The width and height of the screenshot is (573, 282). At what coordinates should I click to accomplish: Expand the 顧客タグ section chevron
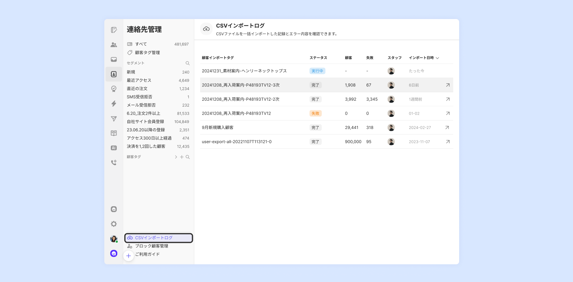[176, 157]
